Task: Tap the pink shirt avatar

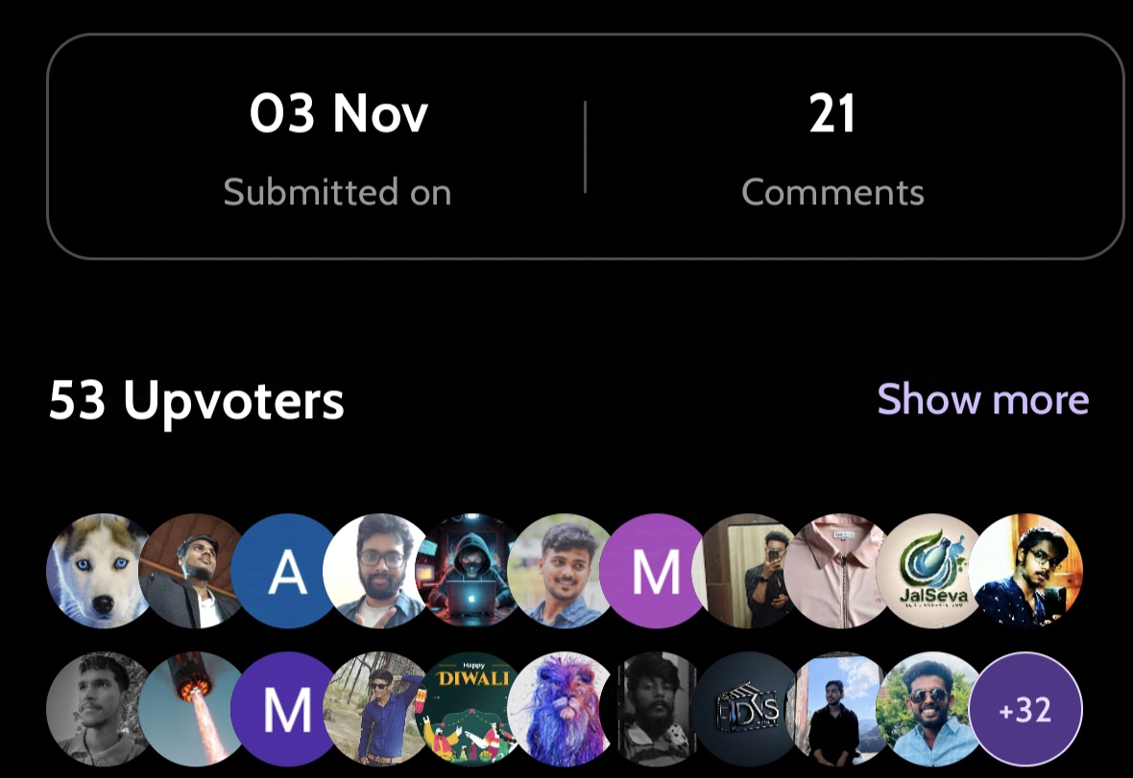Action: [838, 571]
